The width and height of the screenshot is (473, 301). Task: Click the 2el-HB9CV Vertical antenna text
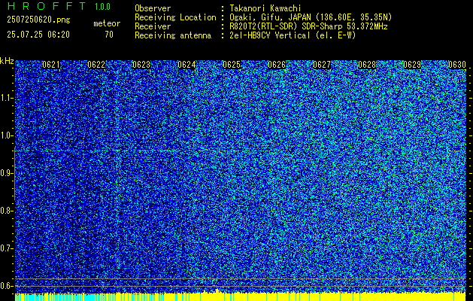click(293, 35)
